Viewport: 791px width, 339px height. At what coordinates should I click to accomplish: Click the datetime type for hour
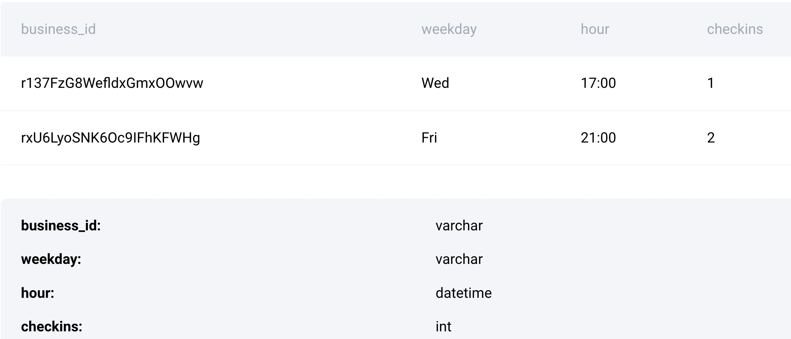[463, 293]
